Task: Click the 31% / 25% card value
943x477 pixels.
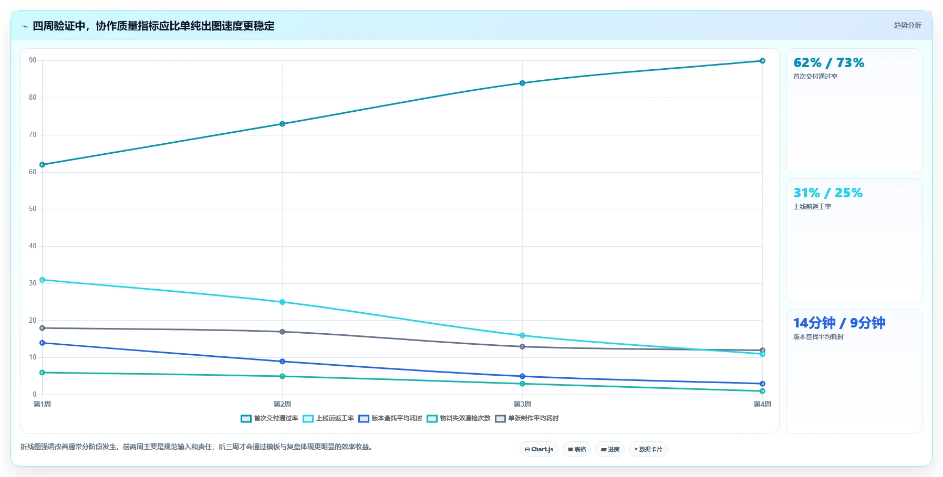Action: 828,193
